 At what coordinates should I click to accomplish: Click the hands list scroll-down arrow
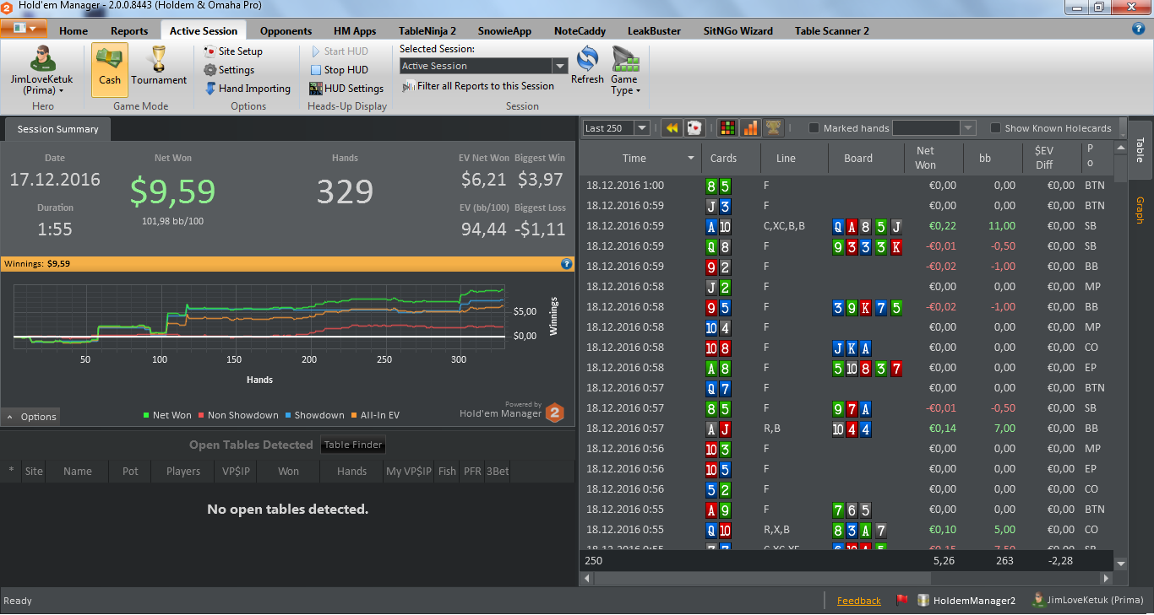point(1121,564)
